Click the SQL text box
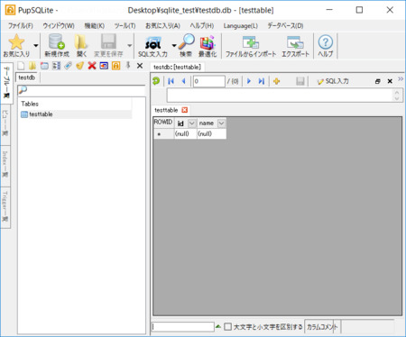This screenshot has height=337, width=406. coord(281,96)
